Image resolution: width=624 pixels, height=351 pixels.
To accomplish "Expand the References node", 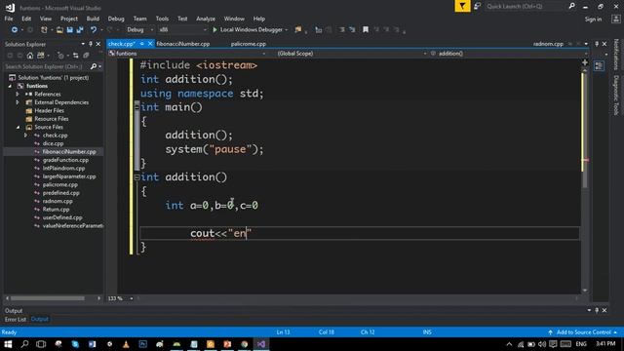I will click(x=18, y=95).
